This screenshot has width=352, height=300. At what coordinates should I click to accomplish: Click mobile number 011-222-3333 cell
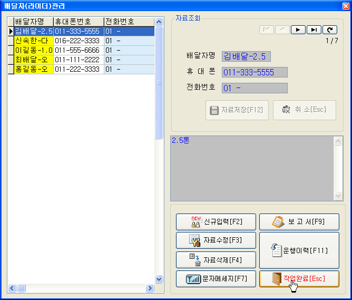click(79, 69)
